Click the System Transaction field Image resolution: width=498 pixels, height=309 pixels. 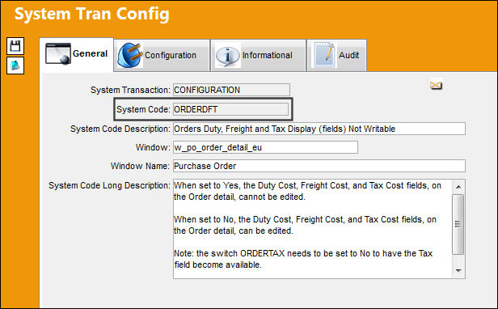tap(231, 90)
